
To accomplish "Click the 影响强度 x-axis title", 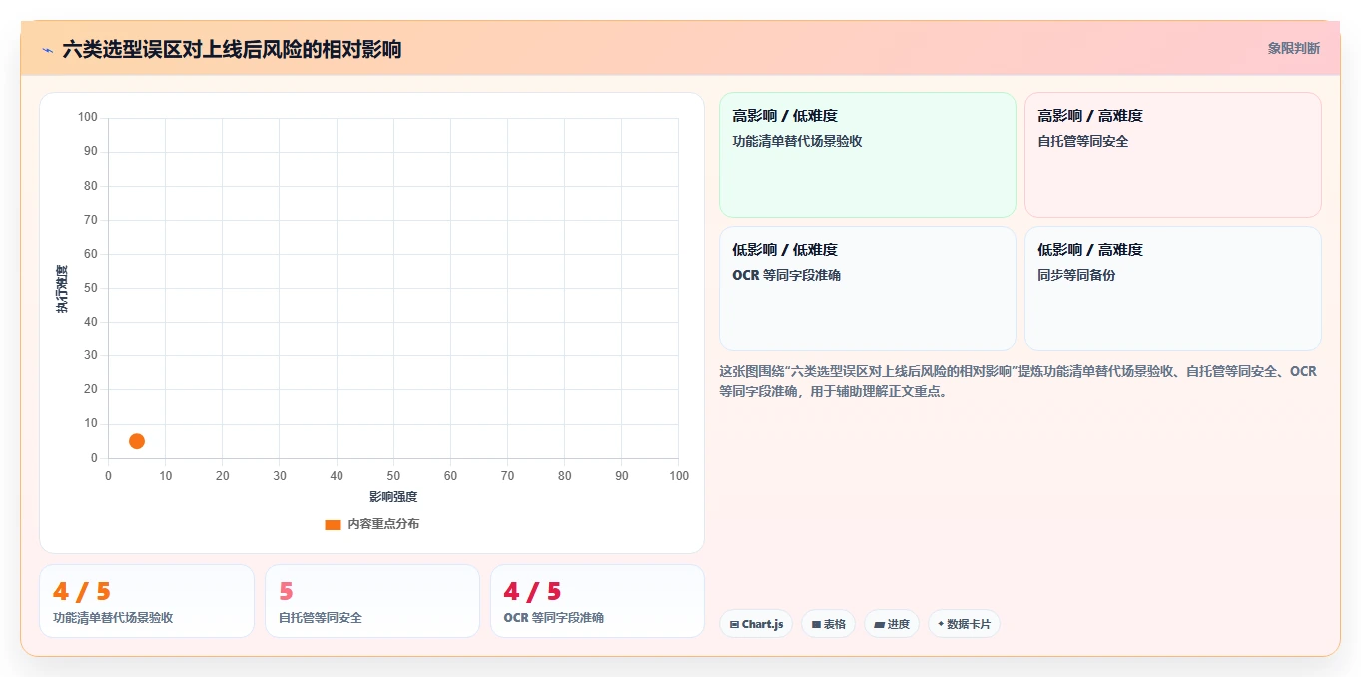I will coord(393,497).
